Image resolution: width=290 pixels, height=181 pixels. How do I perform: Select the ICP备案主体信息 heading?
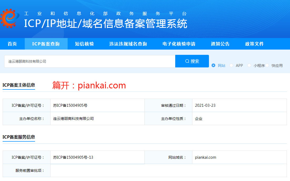click(19, 85)
